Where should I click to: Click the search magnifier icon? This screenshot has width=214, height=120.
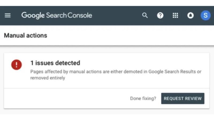click(x=145, y=15)
